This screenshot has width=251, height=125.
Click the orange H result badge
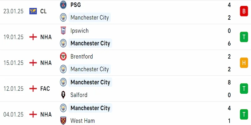click(x=244, y=63)
